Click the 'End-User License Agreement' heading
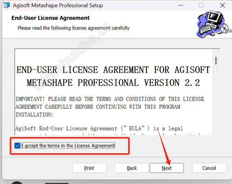232x184 pixels. coord(50,18)
